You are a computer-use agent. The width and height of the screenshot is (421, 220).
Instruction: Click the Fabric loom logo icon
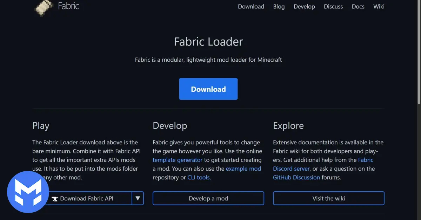point(44,7)
